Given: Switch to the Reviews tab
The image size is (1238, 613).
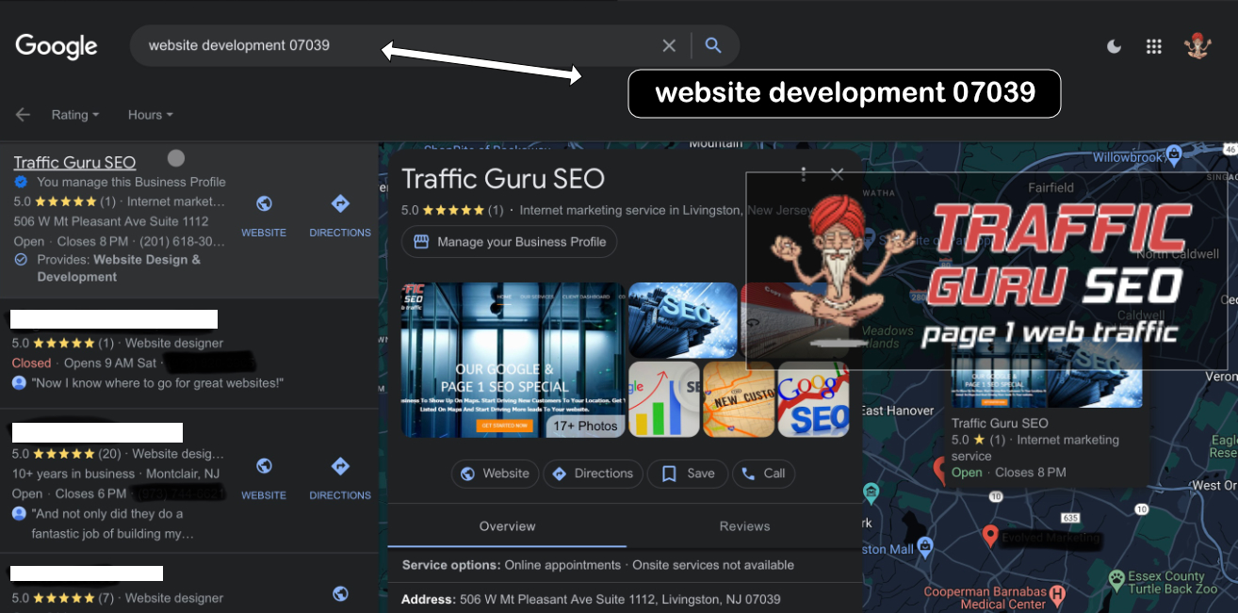Looking at the screenshot, I should [744, 526].
